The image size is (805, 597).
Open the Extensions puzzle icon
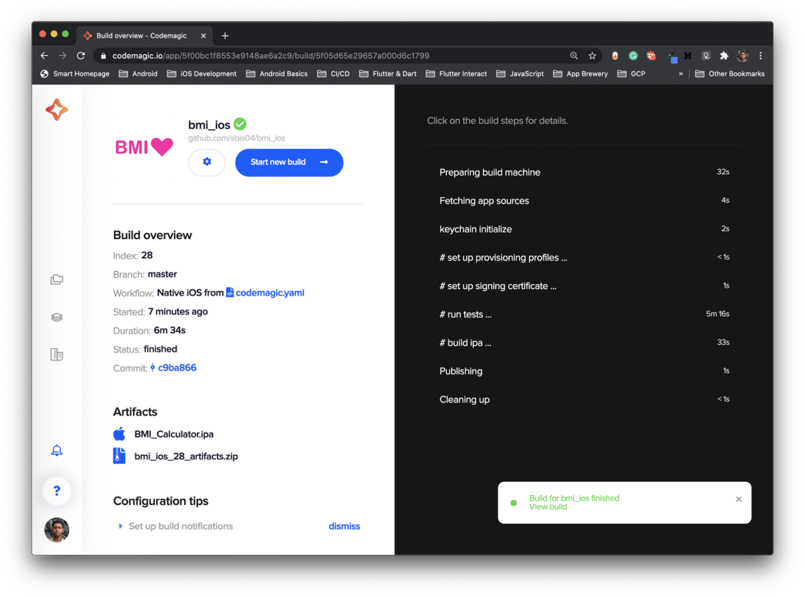click(x=724, y=55)
